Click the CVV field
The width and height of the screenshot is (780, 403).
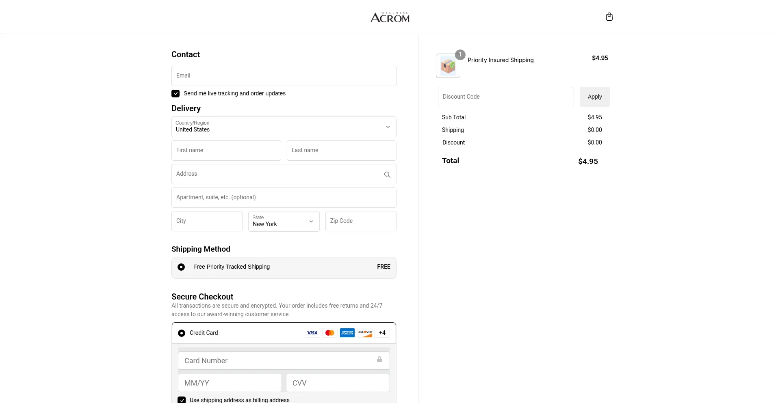[338, 383]
